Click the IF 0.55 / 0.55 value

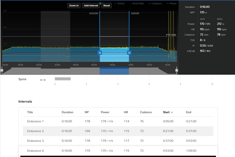207,46
